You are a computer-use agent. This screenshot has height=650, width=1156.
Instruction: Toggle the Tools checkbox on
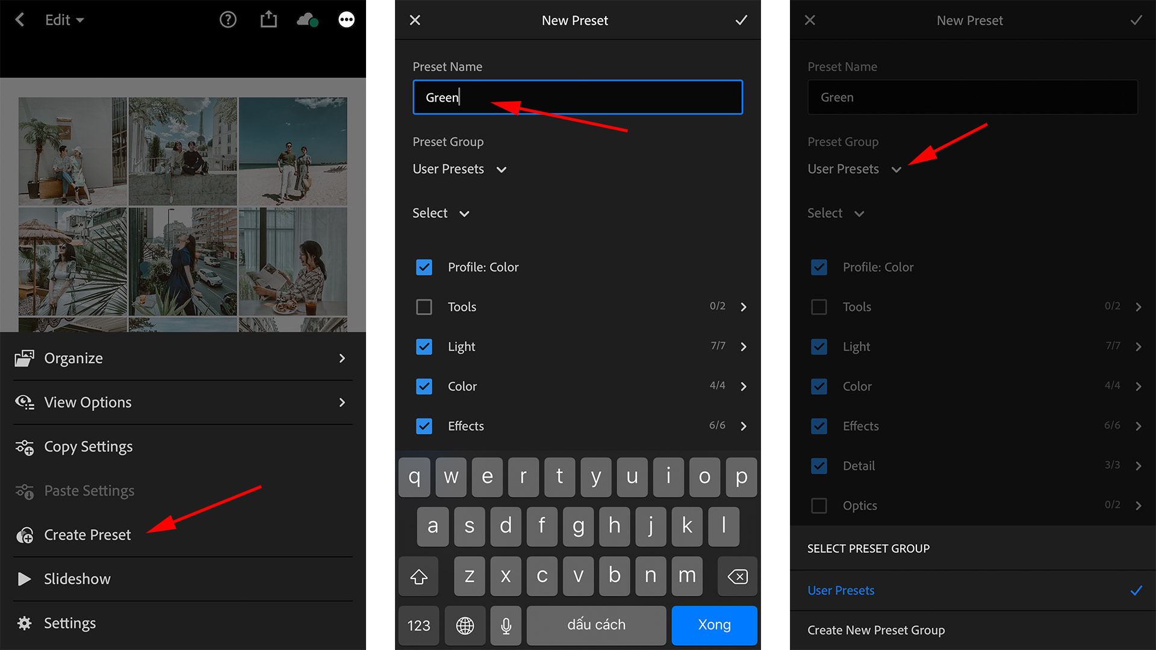424,306
